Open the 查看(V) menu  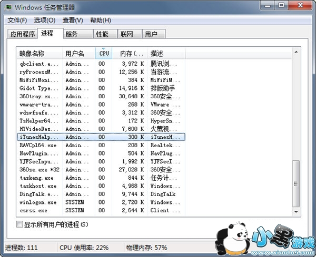(73, 20)
